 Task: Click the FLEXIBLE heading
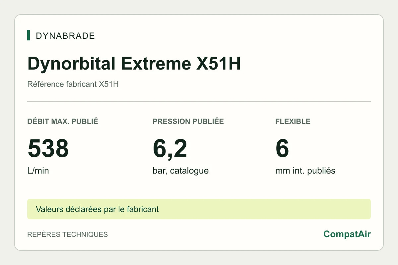(293, 121)
